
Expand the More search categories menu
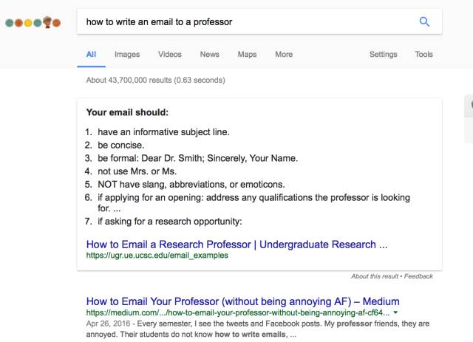point(283,54)
